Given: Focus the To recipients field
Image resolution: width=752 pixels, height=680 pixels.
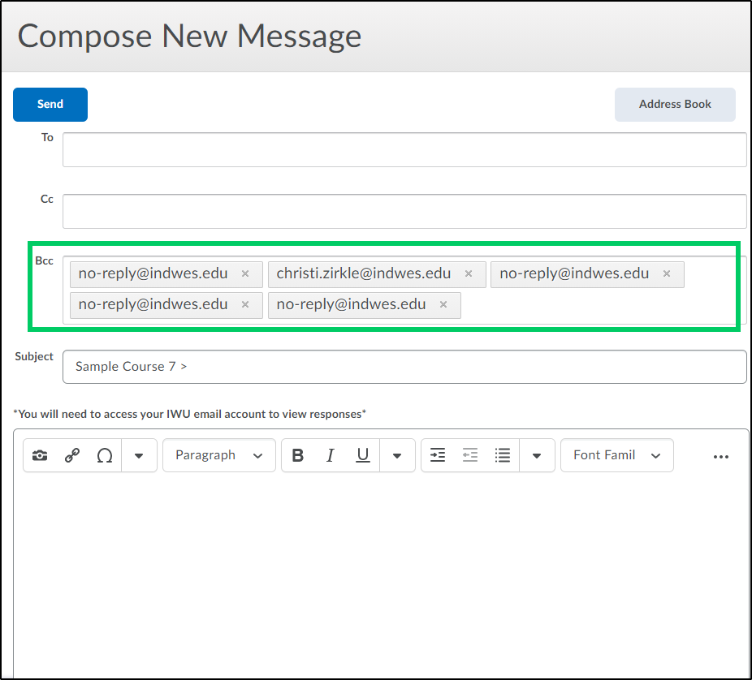Looking at the screenshot, I should click(x=404, y=149).
